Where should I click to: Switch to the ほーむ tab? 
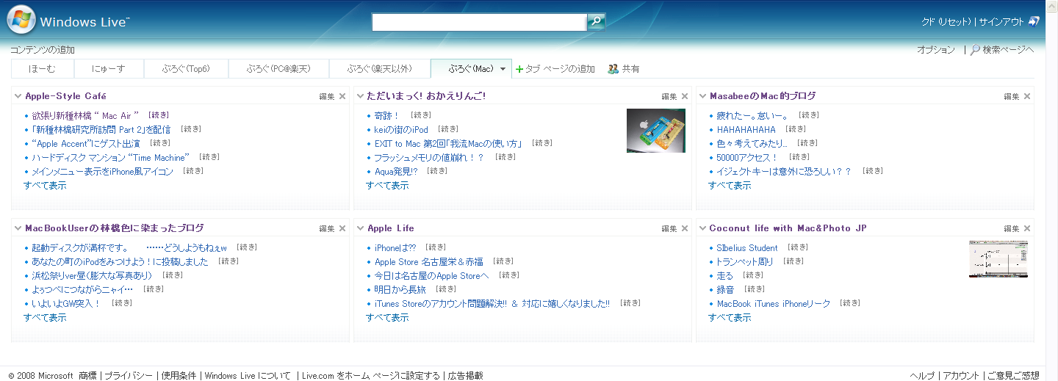click(43, 69)
